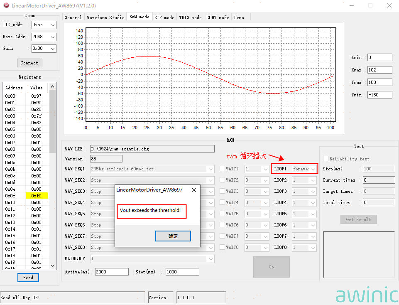This screenshot has height=305, width=399.
Task: Click the bottom Stop(ms) 1000 field
Action: point(182,272)
